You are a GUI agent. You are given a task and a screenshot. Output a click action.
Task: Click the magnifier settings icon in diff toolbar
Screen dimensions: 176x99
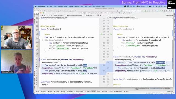(x=101, y=15)
